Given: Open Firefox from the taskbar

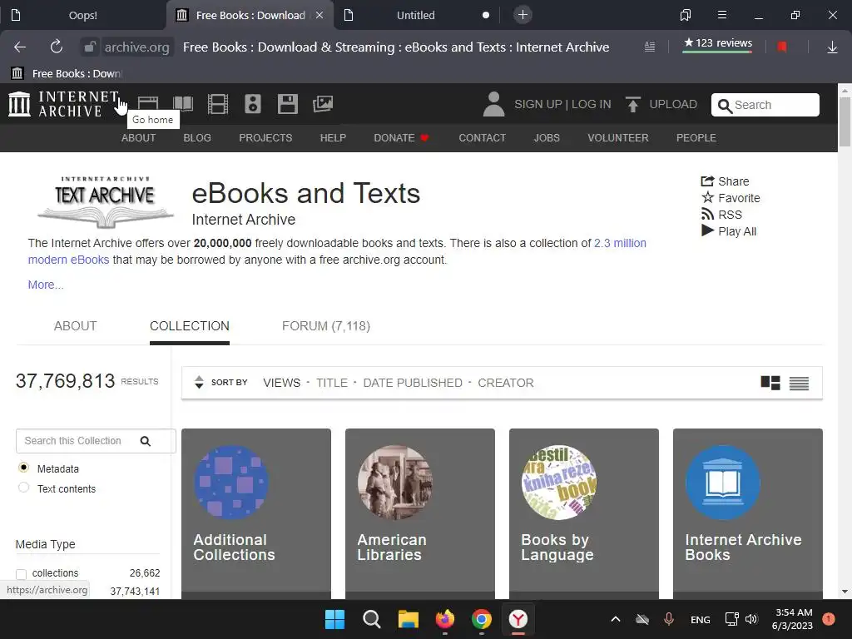Looking at the screenshot, I should coord(445,619).
